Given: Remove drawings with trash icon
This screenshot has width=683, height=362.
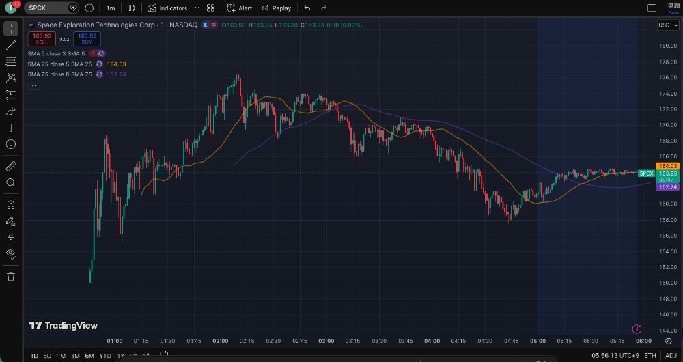Looking at the screenshot, I should pos(11,276).
